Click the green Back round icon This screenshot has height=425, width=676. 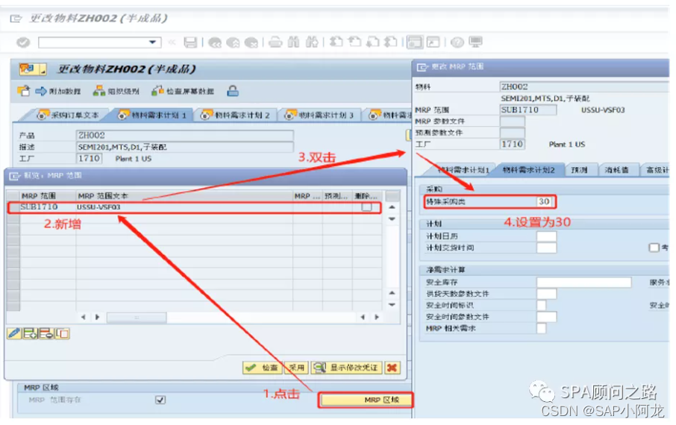pos(215,42)
